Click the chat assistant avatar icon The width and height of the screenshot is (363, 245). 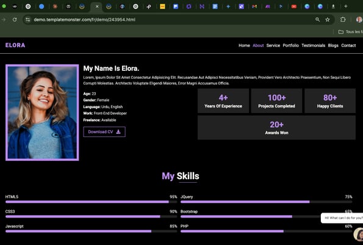[x=359, y=234]
